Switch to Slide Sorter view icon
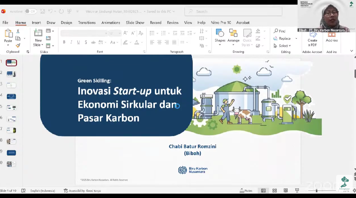The width and height of the screenshot is (356, 198). (x=274, y=190)
